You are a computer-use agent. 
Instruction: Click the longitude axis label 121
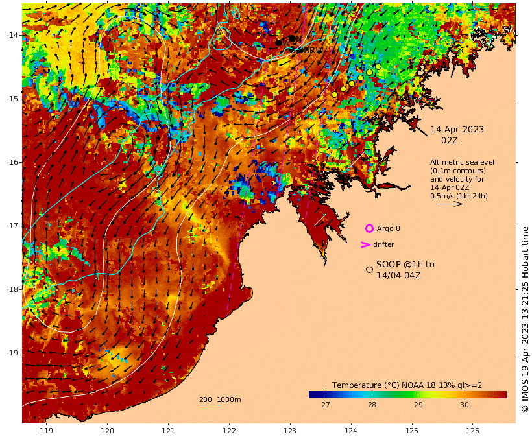point(168,431)
